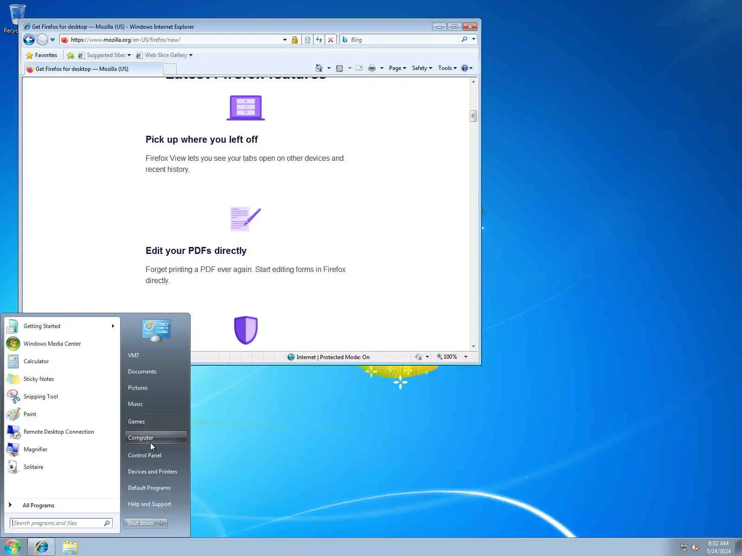Click the search magnifier icon beside Bing
The height and width of the screenshot is (556, 742).
(x=464, y=39)
